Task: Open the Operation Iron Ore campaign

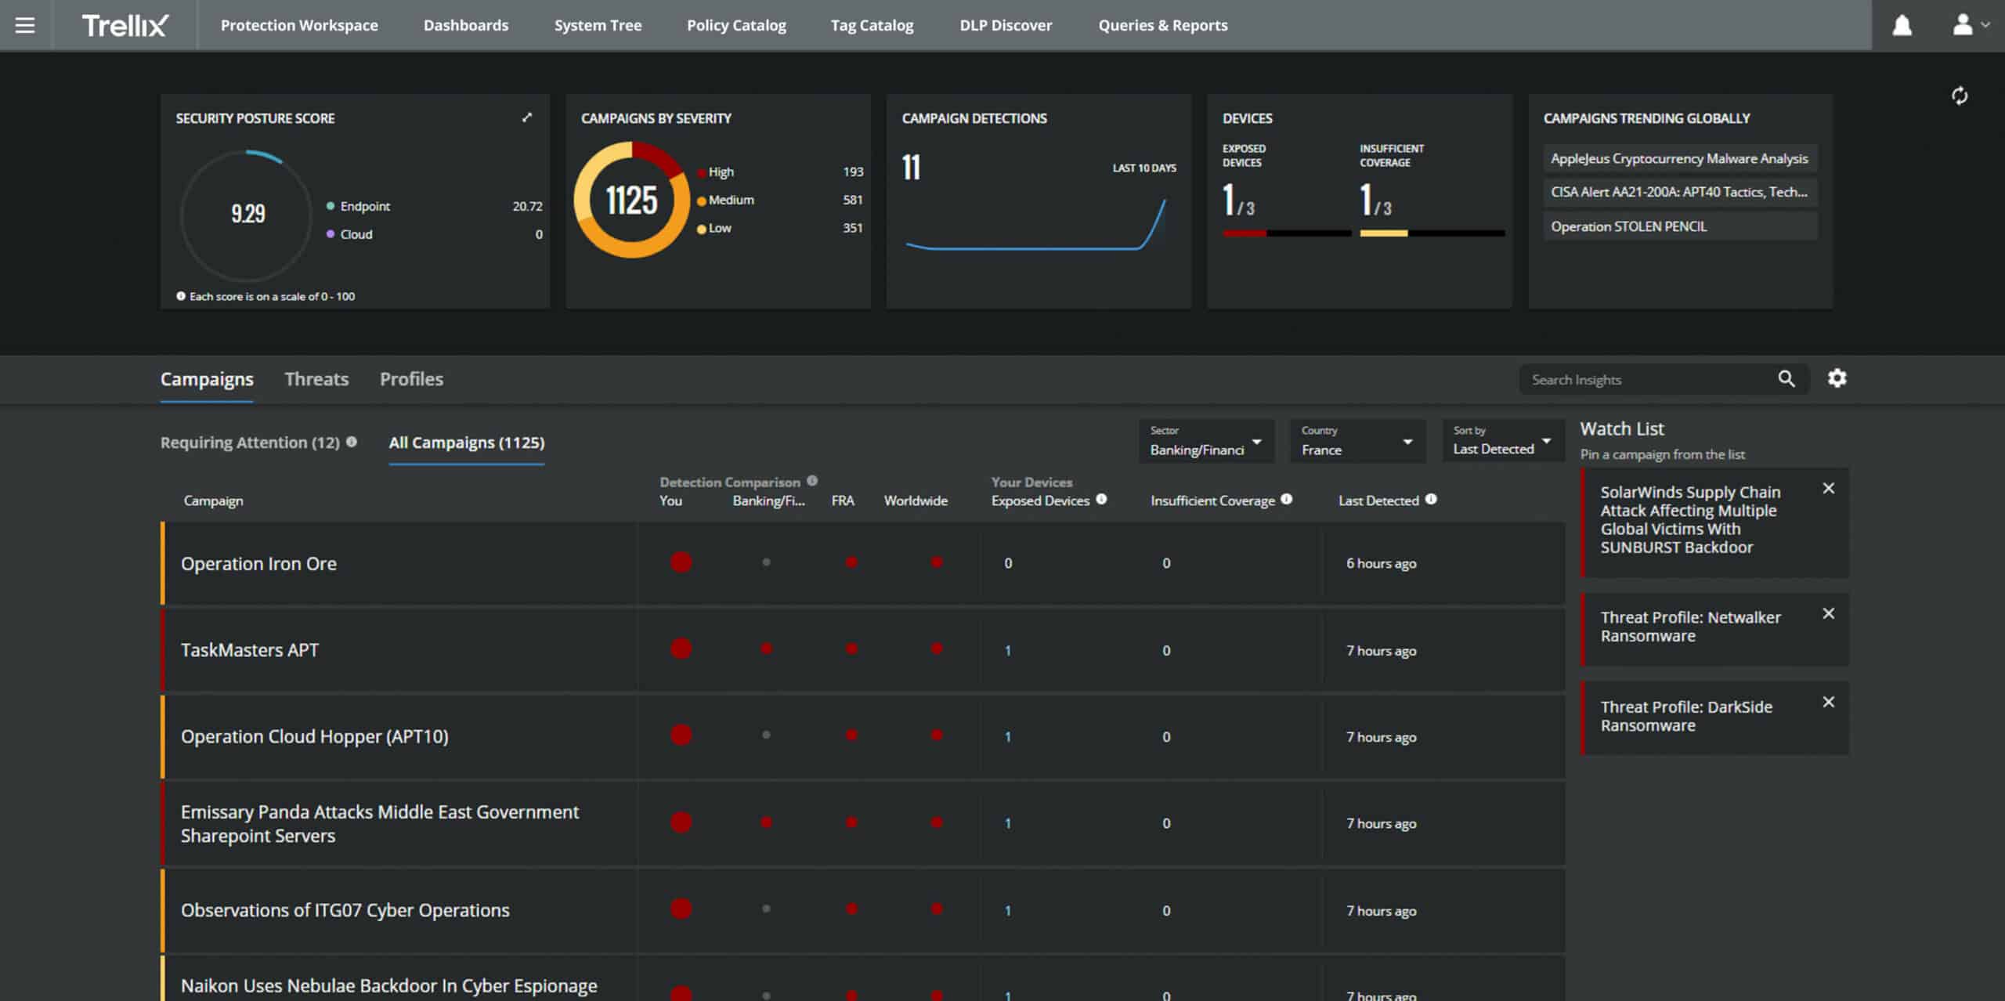Action: tap(258, 563)
